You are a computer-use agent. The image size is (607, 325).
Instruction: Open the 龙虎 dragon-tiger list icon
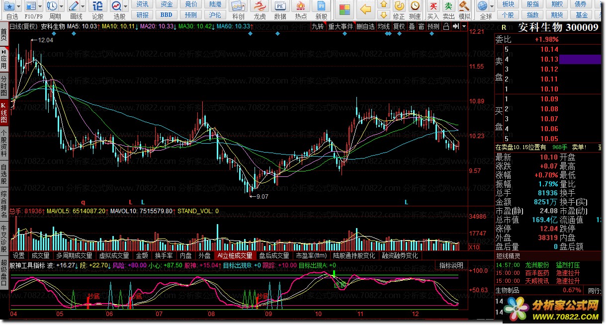click(x=260, y=6)
